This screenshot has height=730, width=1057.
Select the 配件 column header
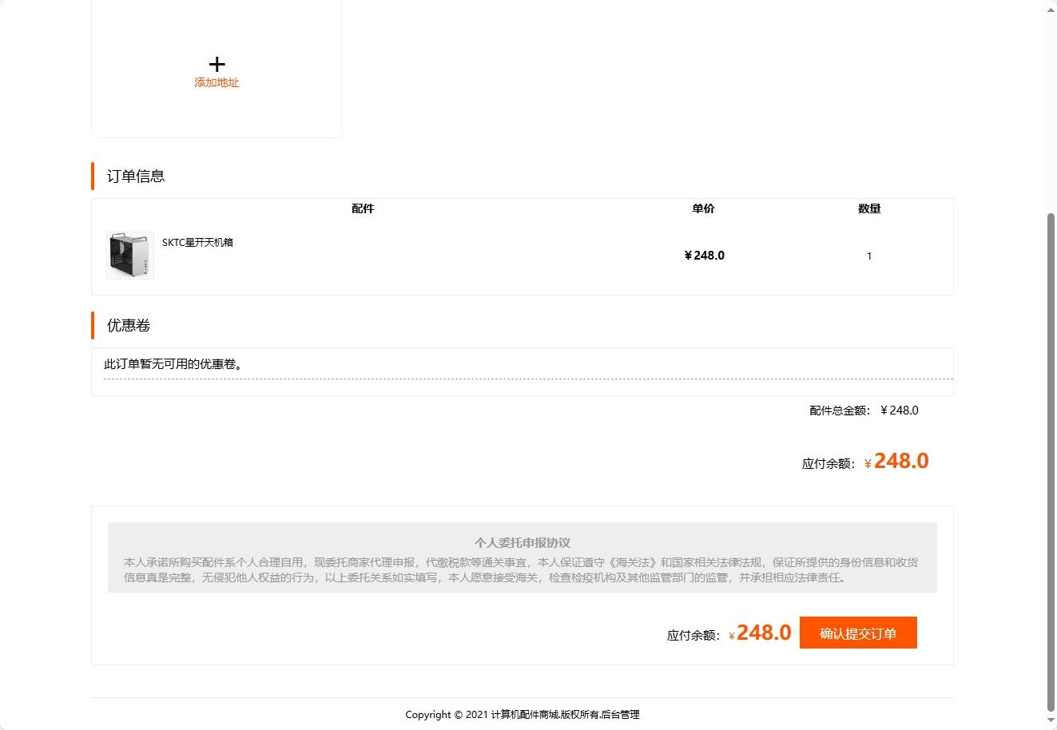(x=363, y=208)
